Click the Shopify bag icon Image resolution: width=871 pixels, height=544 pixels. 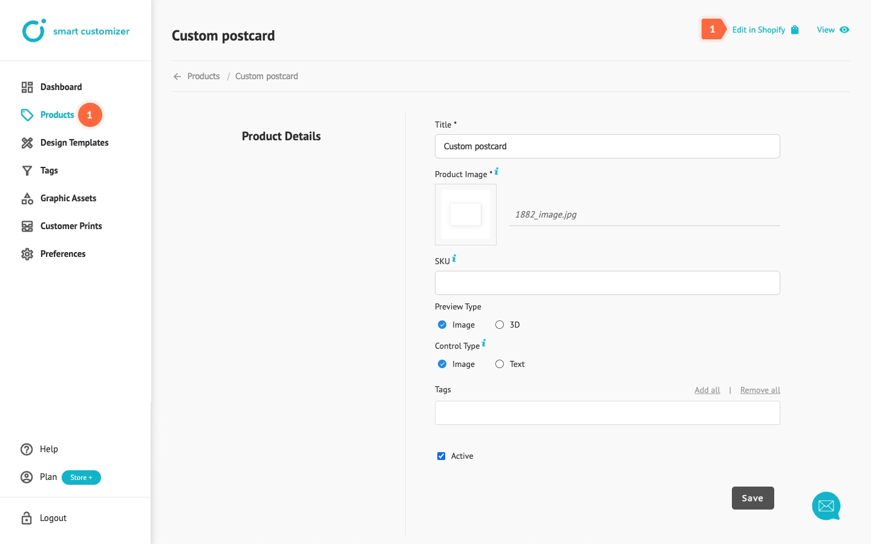[x=795, y=30]
